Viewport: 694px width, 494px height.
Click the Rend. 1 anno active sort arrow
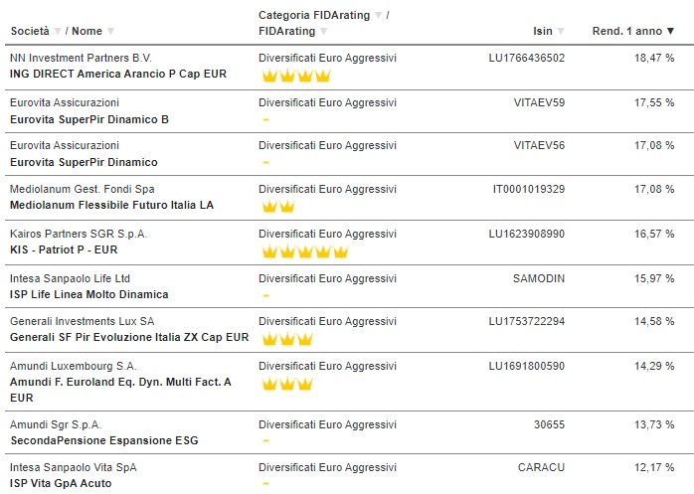[x=670, y=32]
